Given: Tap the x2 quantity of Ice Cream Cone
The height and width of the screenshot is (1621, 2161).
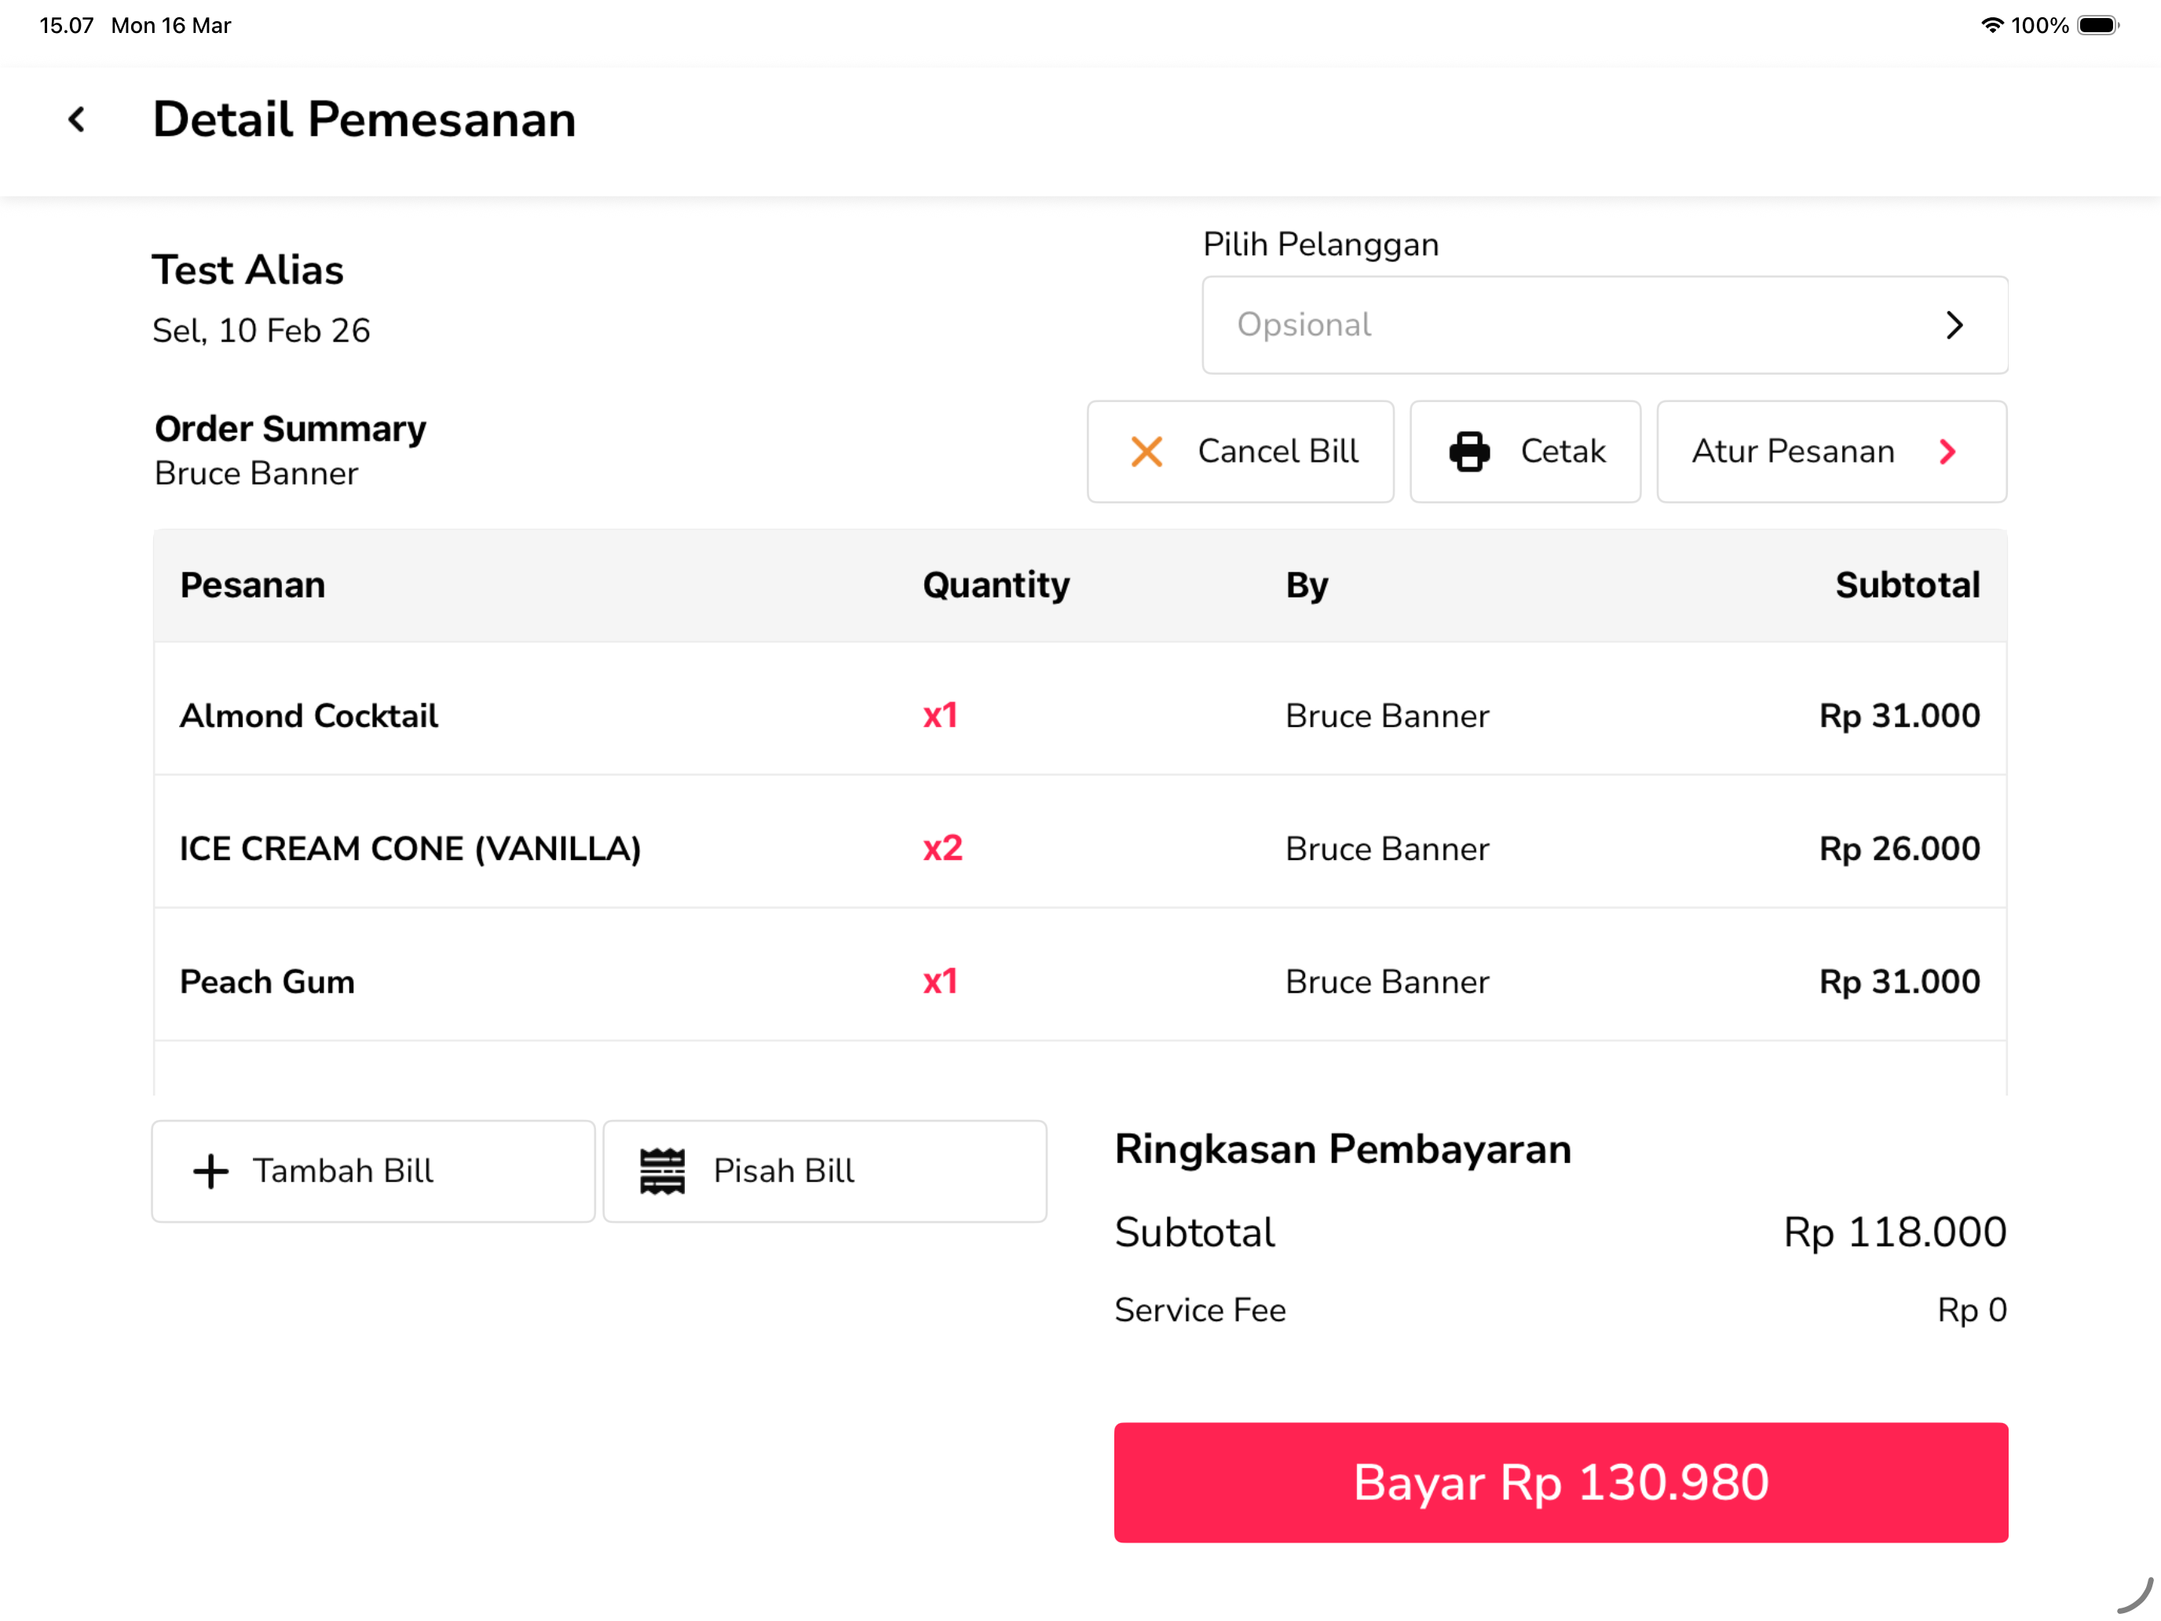Looking at the screenshot, I should [942, 848].
